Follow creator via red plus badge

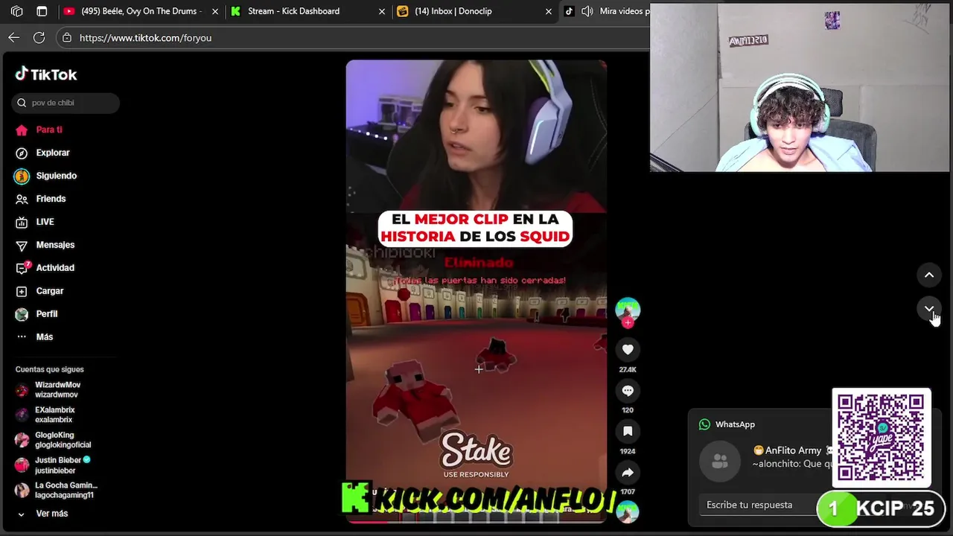tap(628, 322)
